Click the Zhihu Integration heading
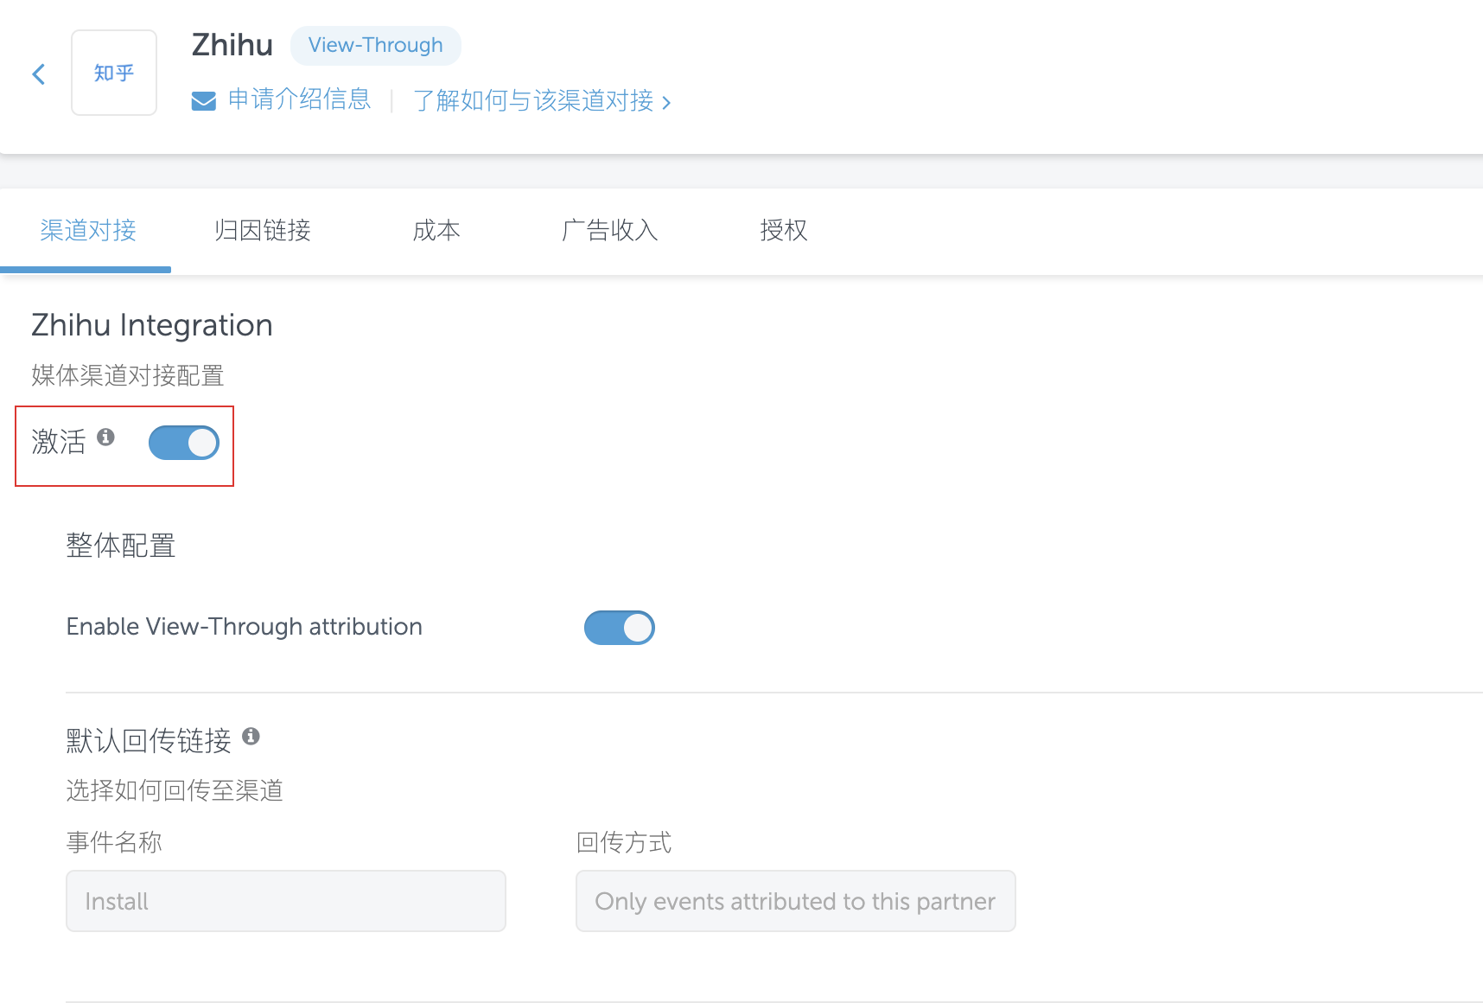This screenshot has width=1483, height=1003. (x=152, y=325)
